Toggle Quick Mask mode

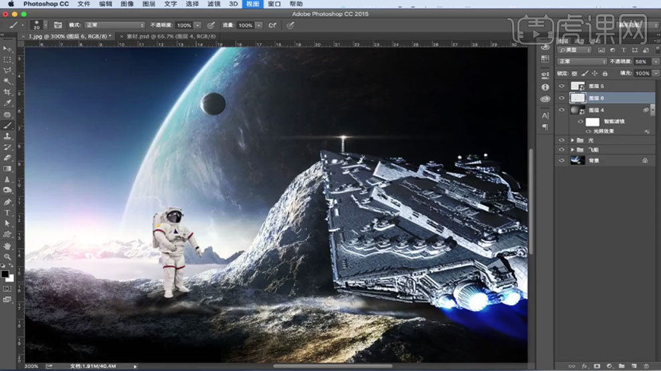coord(7,289)
